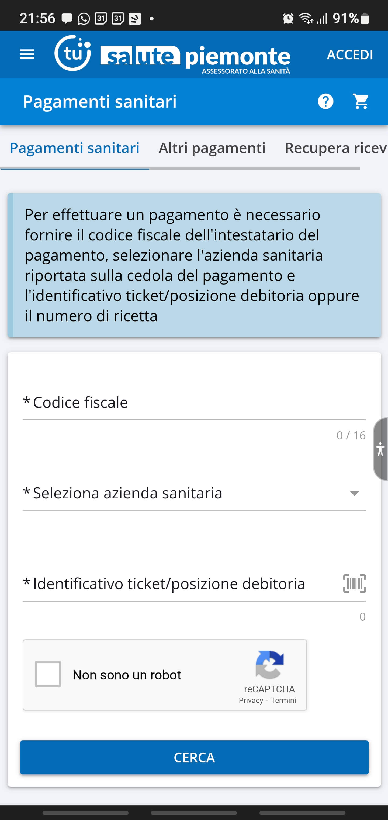Focus the Identificativo ticket/posizione debitoria field

coord(178,584)
